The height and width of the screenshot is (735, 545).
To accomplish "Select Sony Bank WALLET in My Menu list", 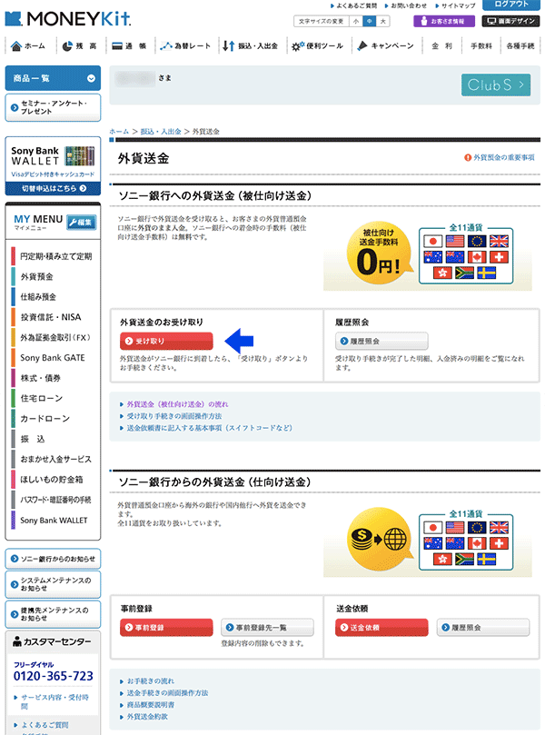I will tap(54, 521).
